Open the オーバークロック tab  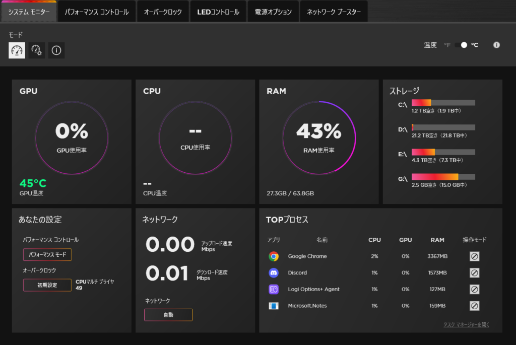point(163,12)
